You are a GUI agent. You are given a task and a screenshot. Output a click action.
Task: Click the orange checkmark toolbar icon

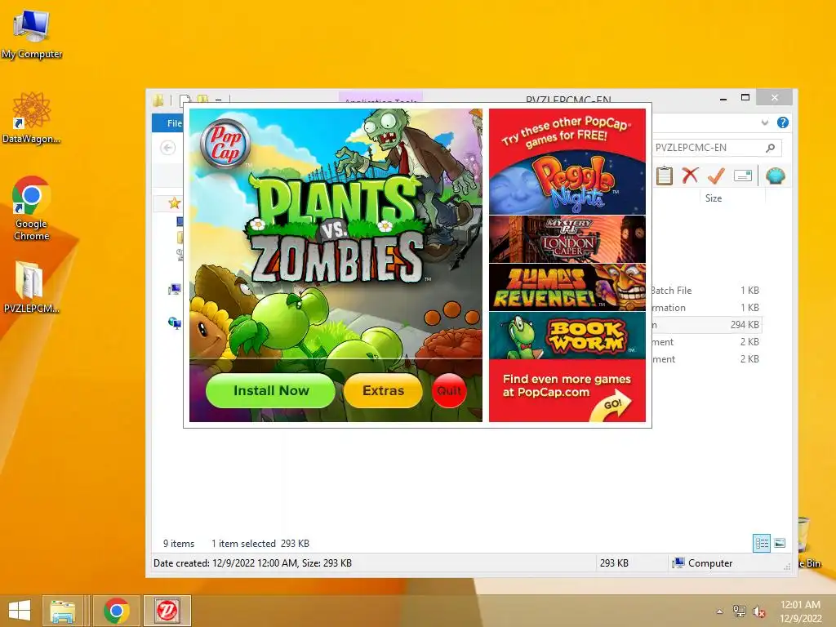(x=716, y=176)
